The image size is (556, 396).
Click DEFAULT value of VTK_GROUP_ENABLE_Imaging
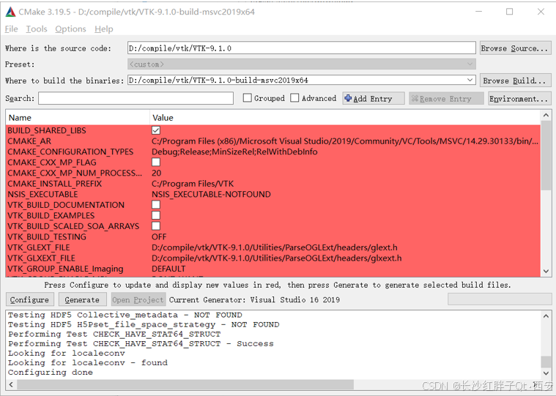coord(168,269)
